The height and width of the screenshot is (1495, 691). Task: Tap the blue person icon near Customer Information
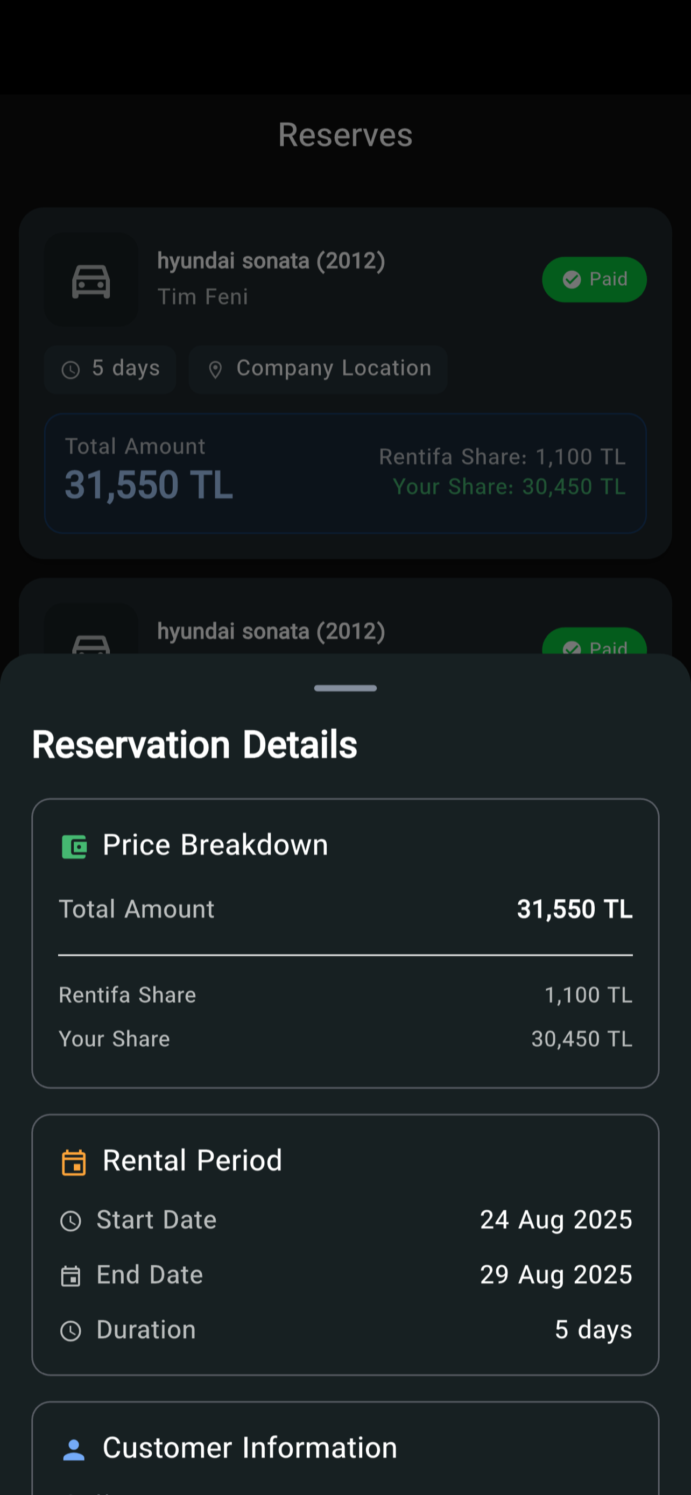[74, 1449]
